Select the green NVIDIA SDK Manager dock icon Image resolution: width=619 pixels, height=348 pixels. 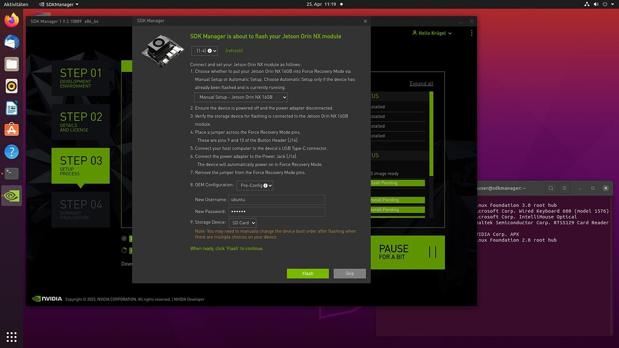click(x=11, y=196)
